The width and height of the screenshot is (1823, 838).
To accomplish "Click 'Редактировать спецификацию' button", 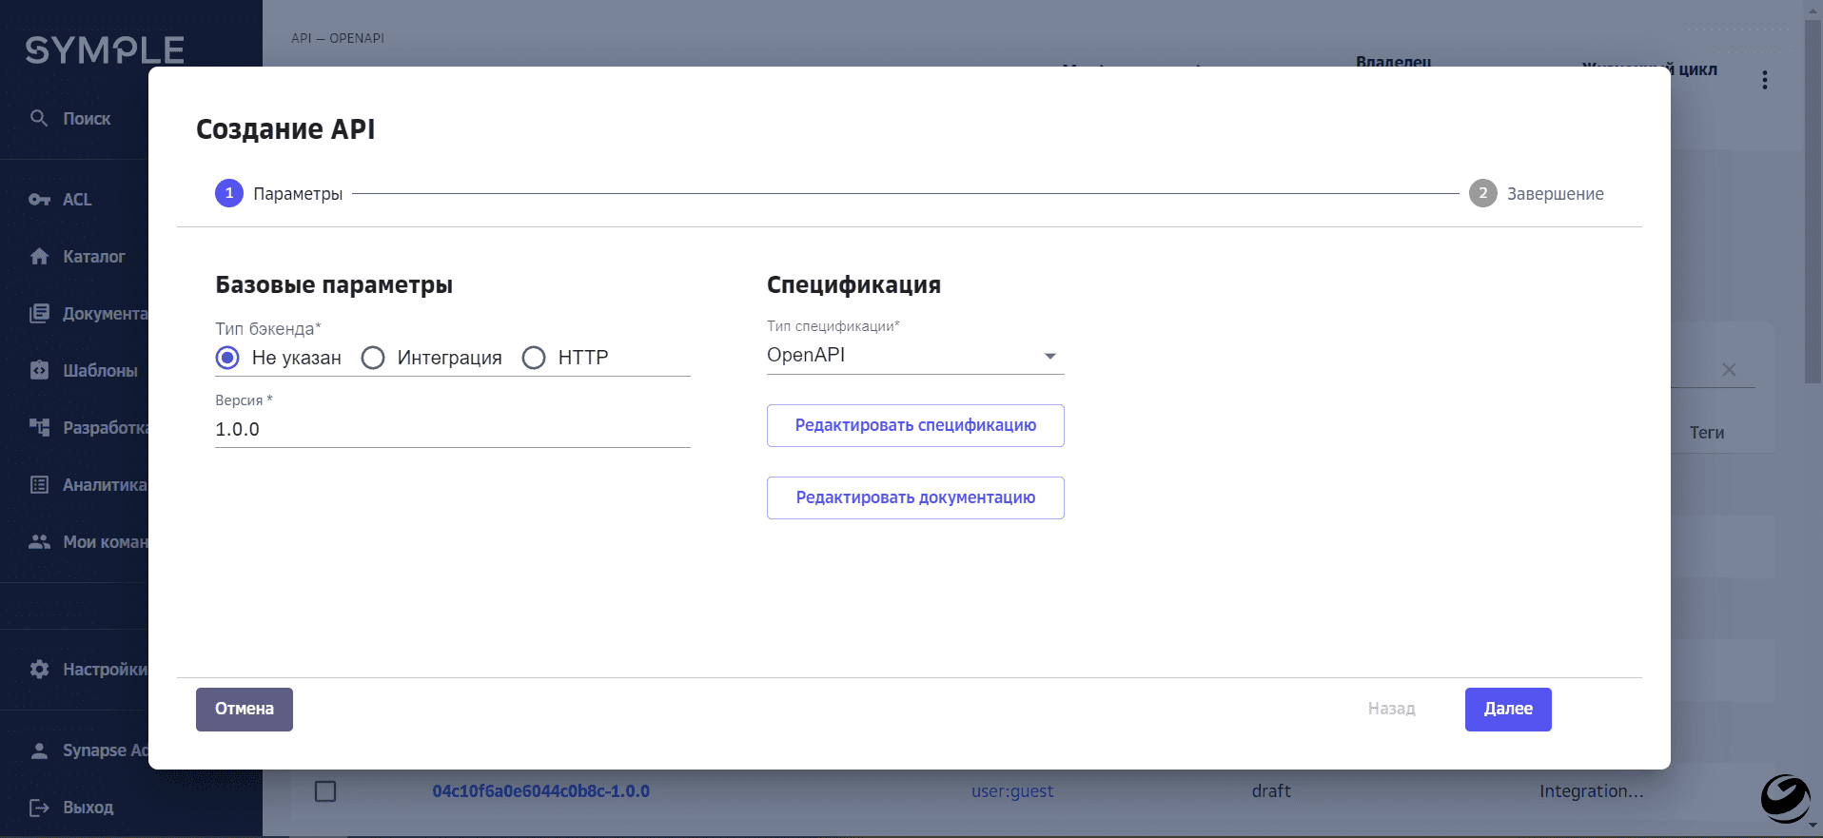I will click(x=915, y=425).
